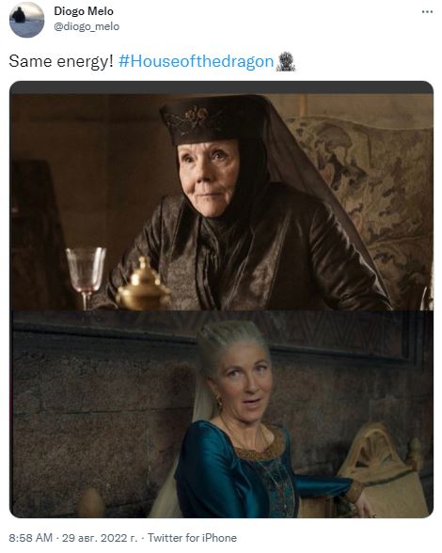442x553 pixels.
Task: Open the bottom photo of woman in teal dress
Action: 221,414
